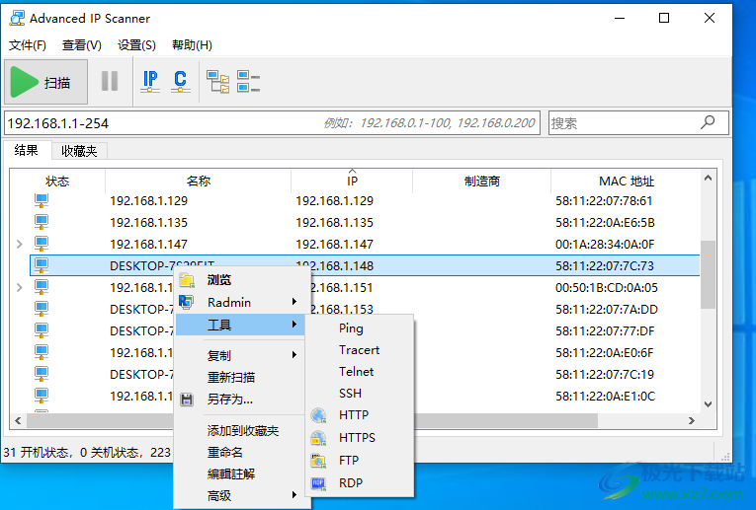Viewport: 756px width, 510px height.
Task: Click computer icon for 192.168.1.129 row
Action: (x=42, y=200)
